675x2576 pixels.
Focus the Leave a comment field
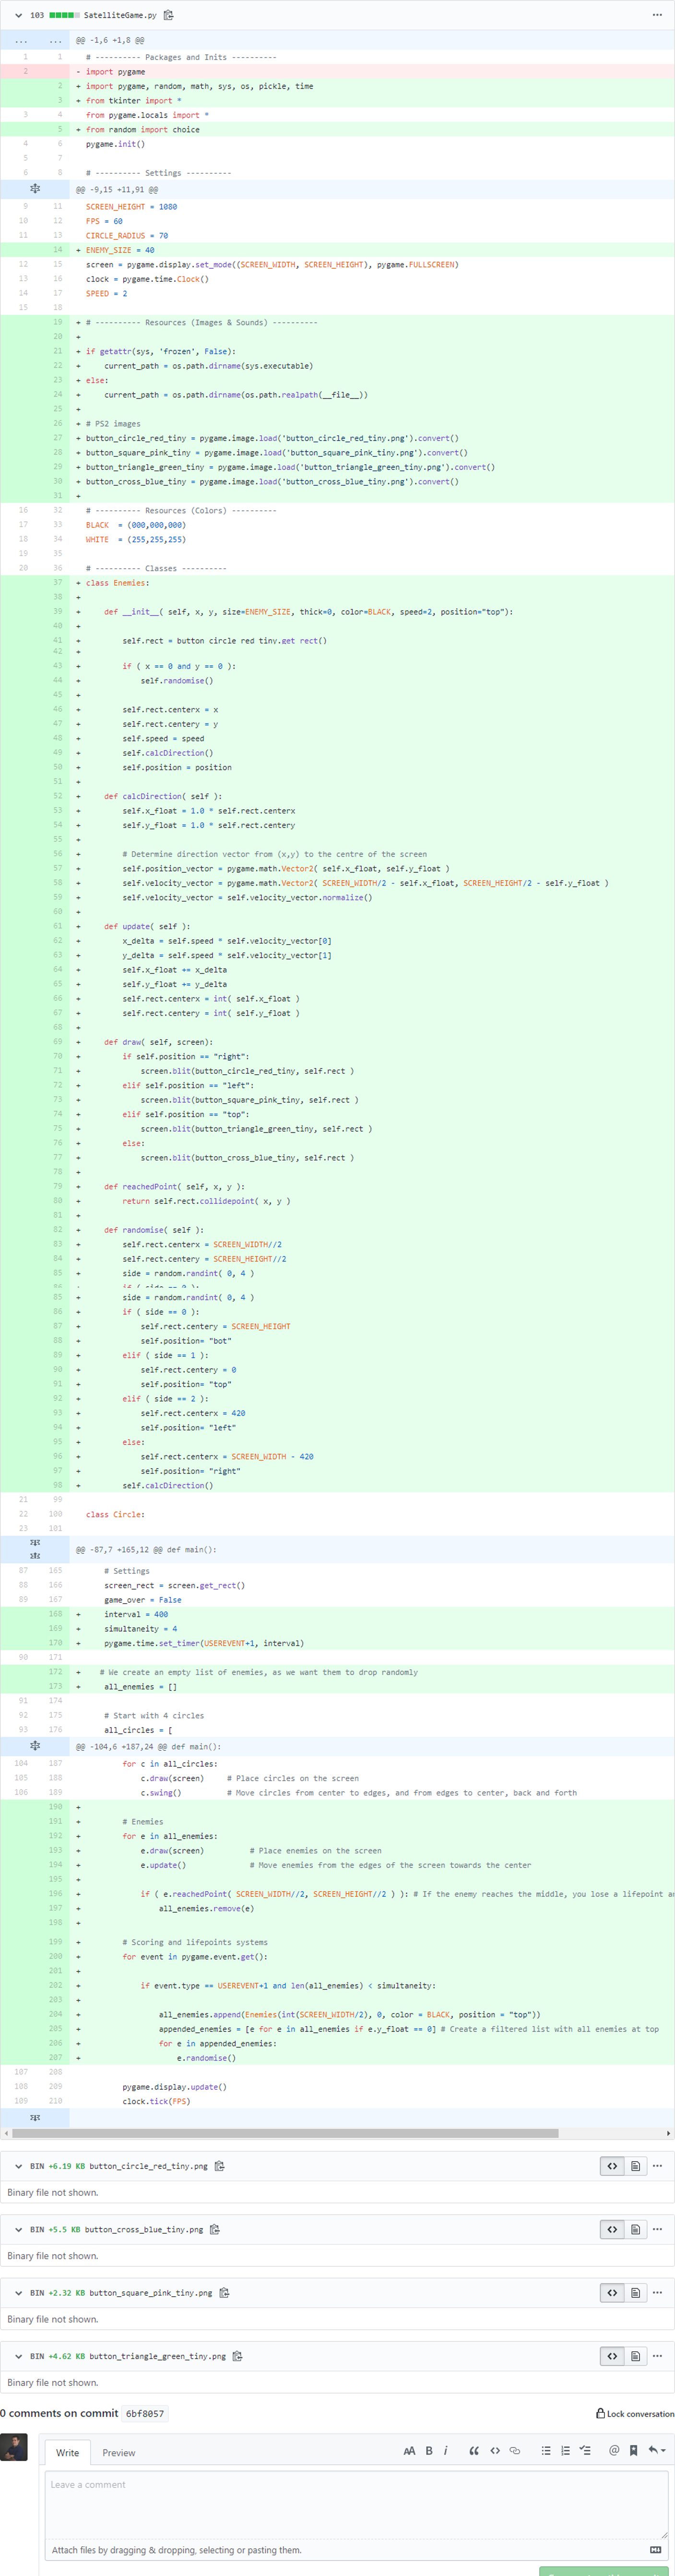click(356, 2506)
